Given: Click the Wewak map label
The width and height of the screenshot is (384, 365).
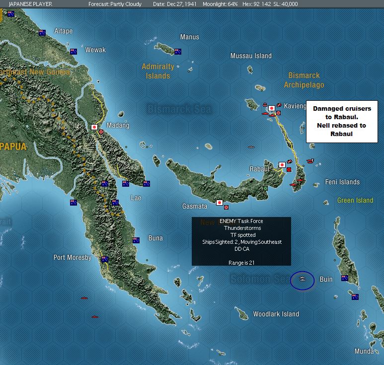Looking at the screenshot, I should [95, 50].
